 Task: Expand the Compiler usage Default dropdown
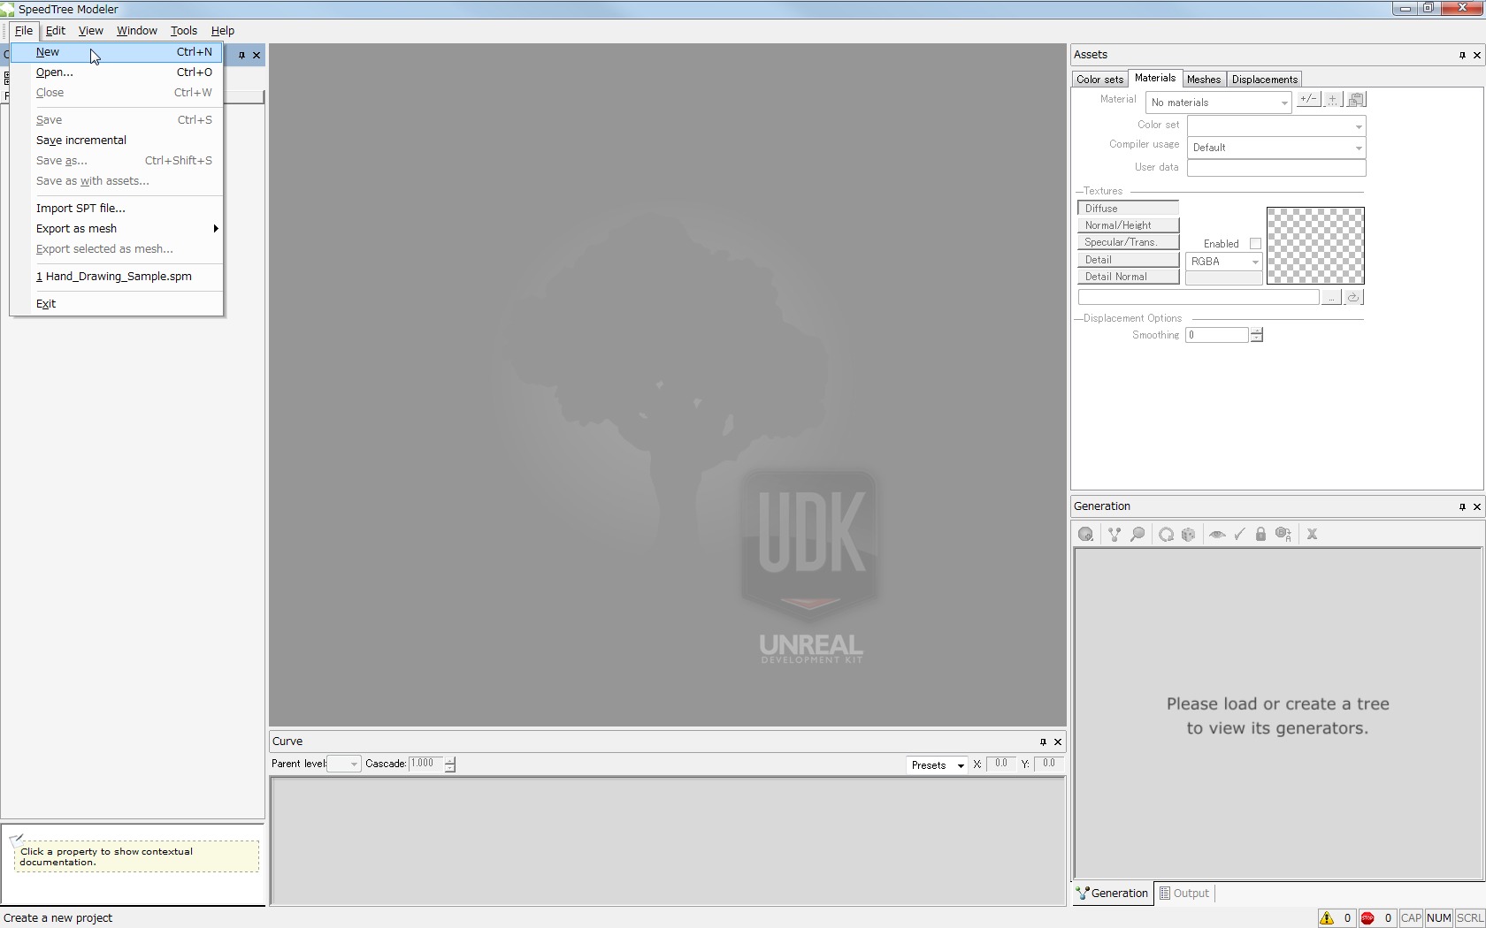[x=1275, y=148]
